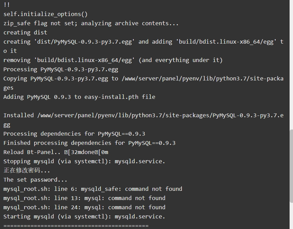Screen dimensions: 293x229
Task: Click 'Adding PyMySQL 0.9.3 to easy-install.pth' line
Action: [x=79, y=97]
